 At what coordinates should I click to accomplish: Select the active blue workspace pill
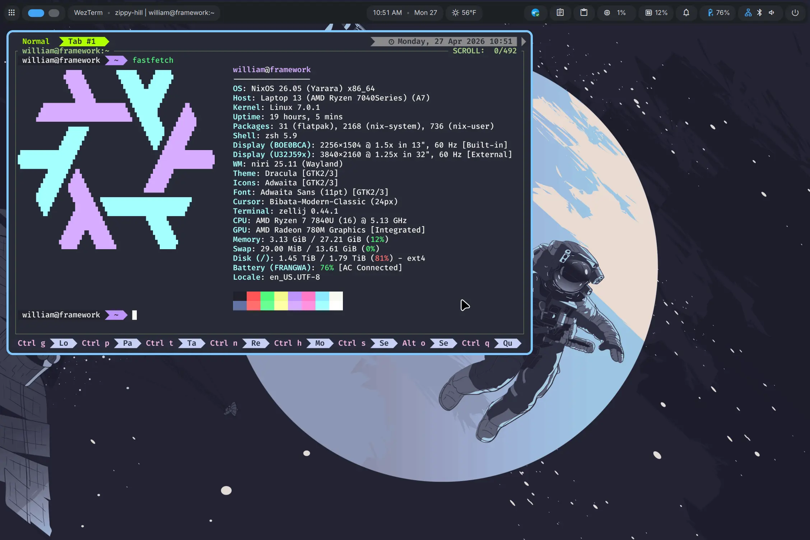click(x=36, y=13)
